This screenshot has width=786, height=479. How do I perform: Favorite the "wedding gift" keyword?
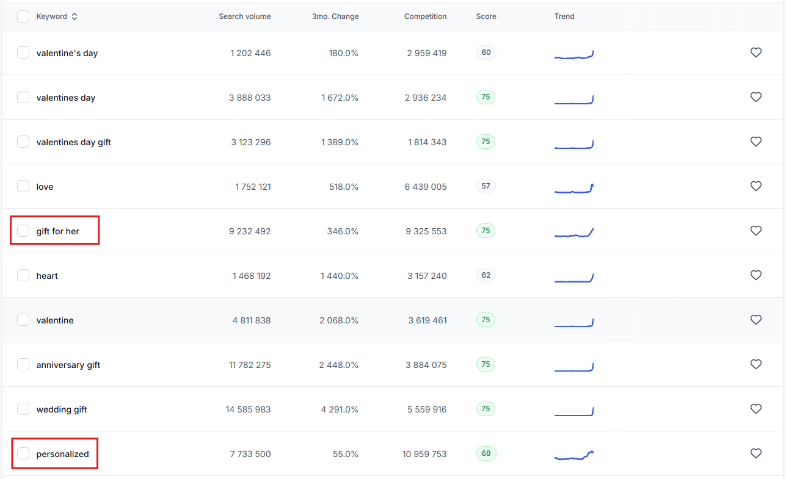tap(755, 409)
